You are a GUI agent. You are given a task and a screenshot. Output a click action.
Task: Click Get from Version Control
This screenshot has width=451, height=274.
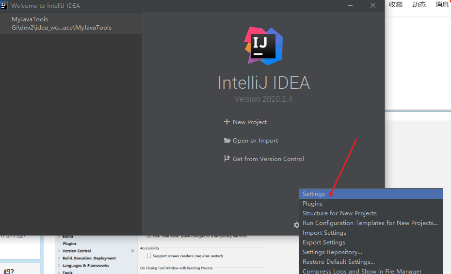point(268,159)
